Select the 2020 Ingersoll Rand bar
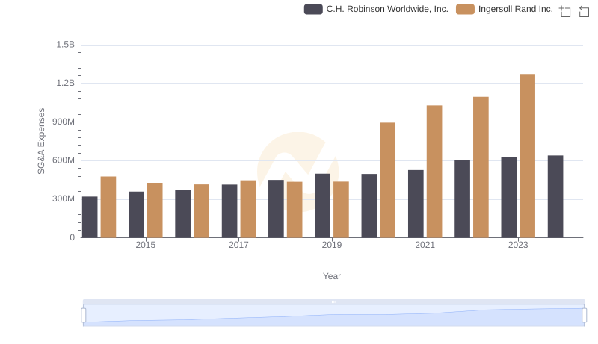 point(387,181)
